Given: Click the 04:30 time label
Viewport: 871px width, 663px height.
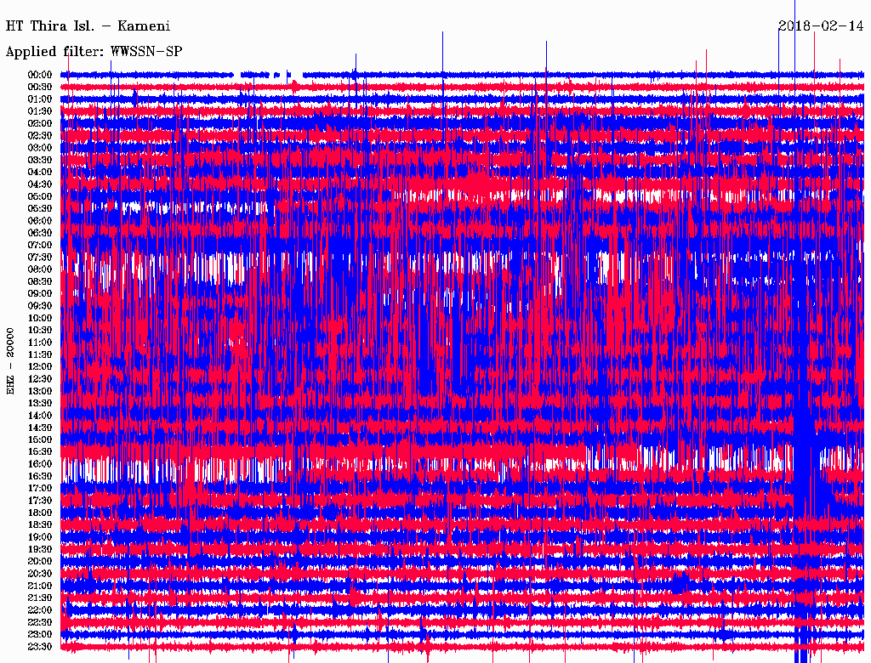Looking at the screenshot, I should coord(40,184).
